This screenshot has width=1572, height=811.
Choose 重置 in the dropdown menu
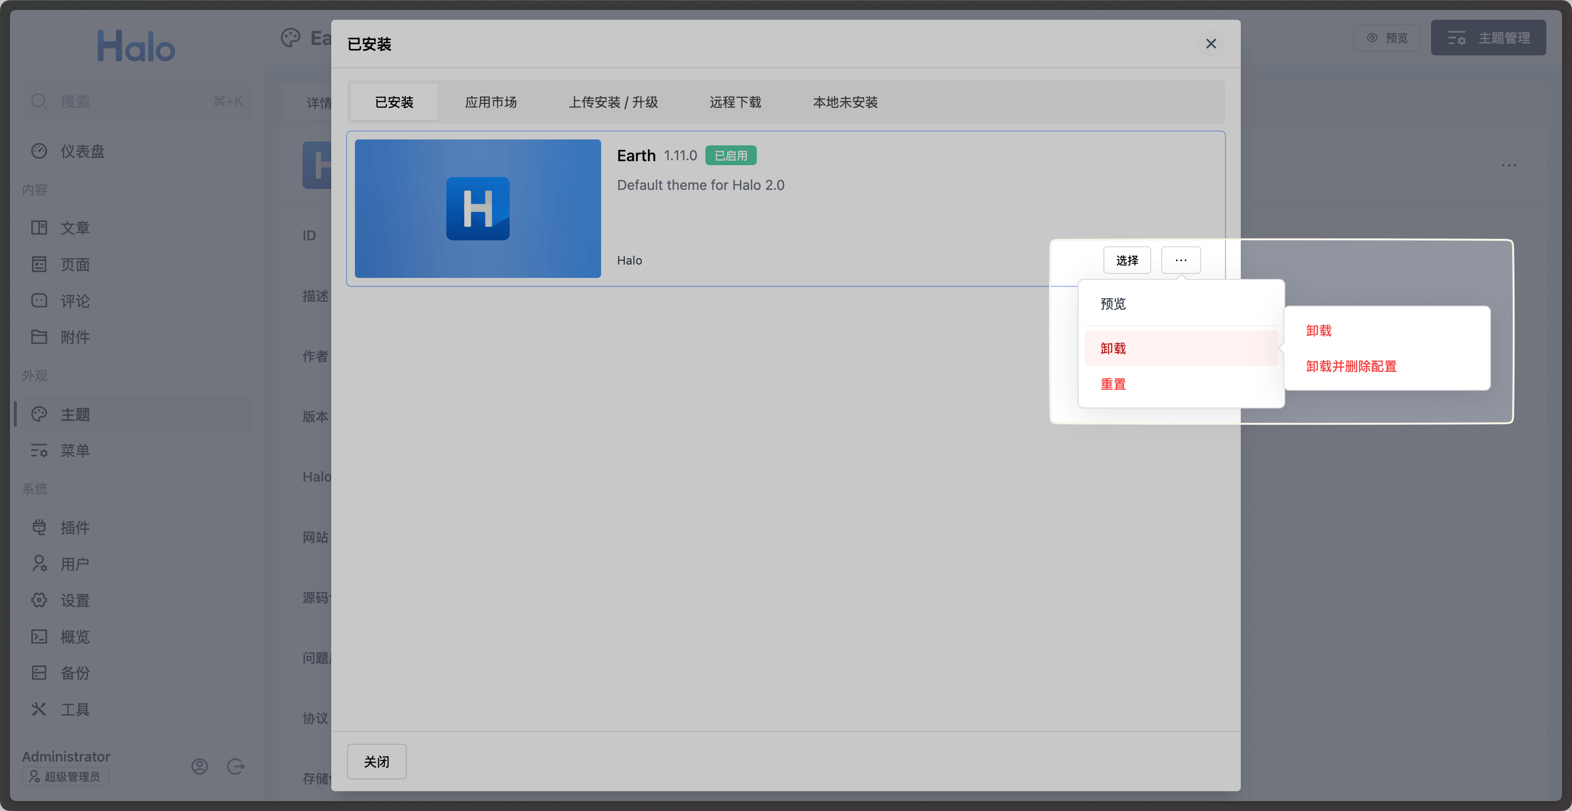(x=1112, y=384)
